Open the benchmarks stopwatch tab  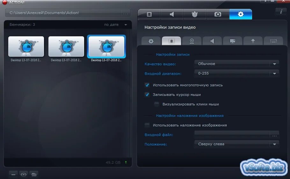coord(195,14)
